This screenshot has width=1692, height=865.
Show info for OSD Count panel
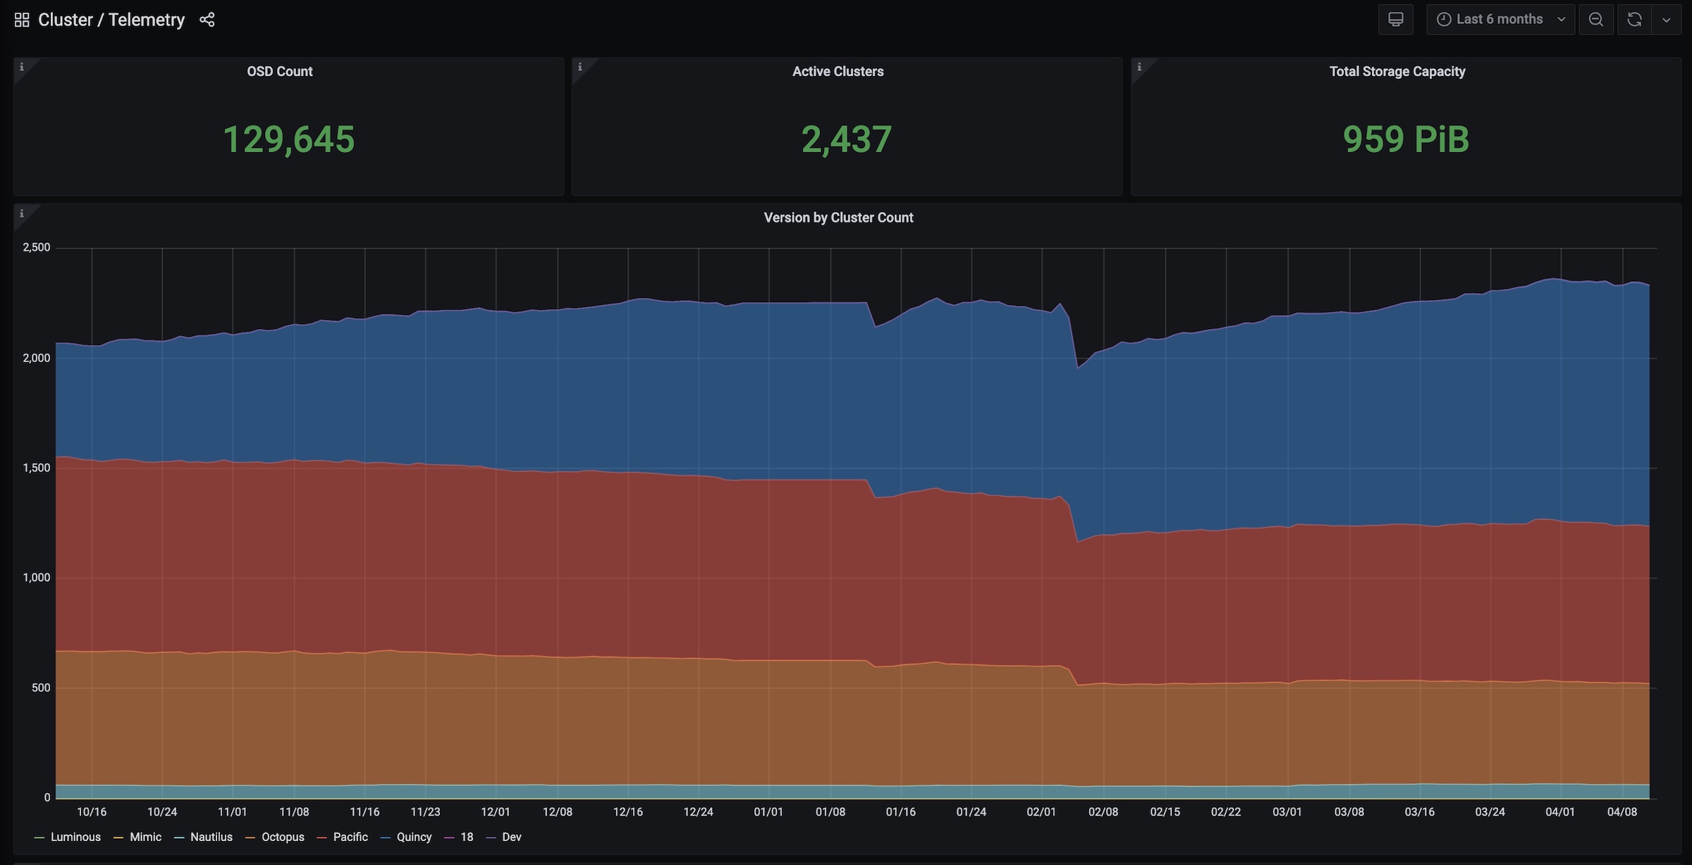(22, 67)
